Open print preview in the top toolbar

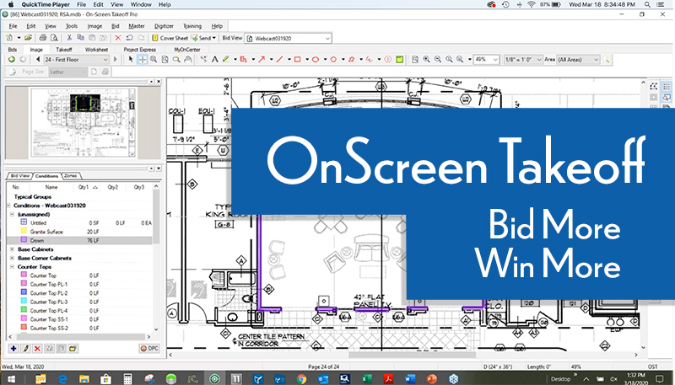54,38
